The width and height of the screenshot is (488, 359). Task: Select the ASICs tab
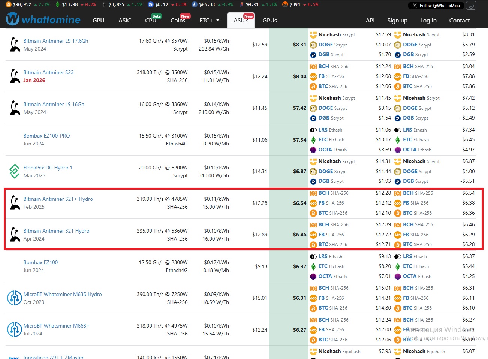tap(241, 20)
